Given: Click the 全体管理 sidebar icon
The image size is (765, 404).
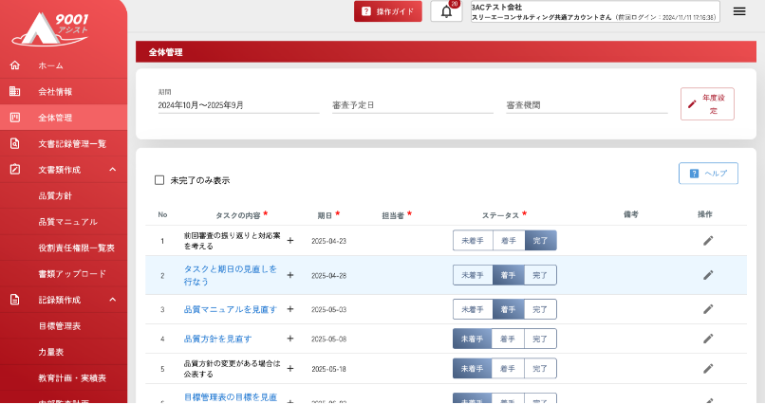Looking at the screenshot, I should coord(15,118).
